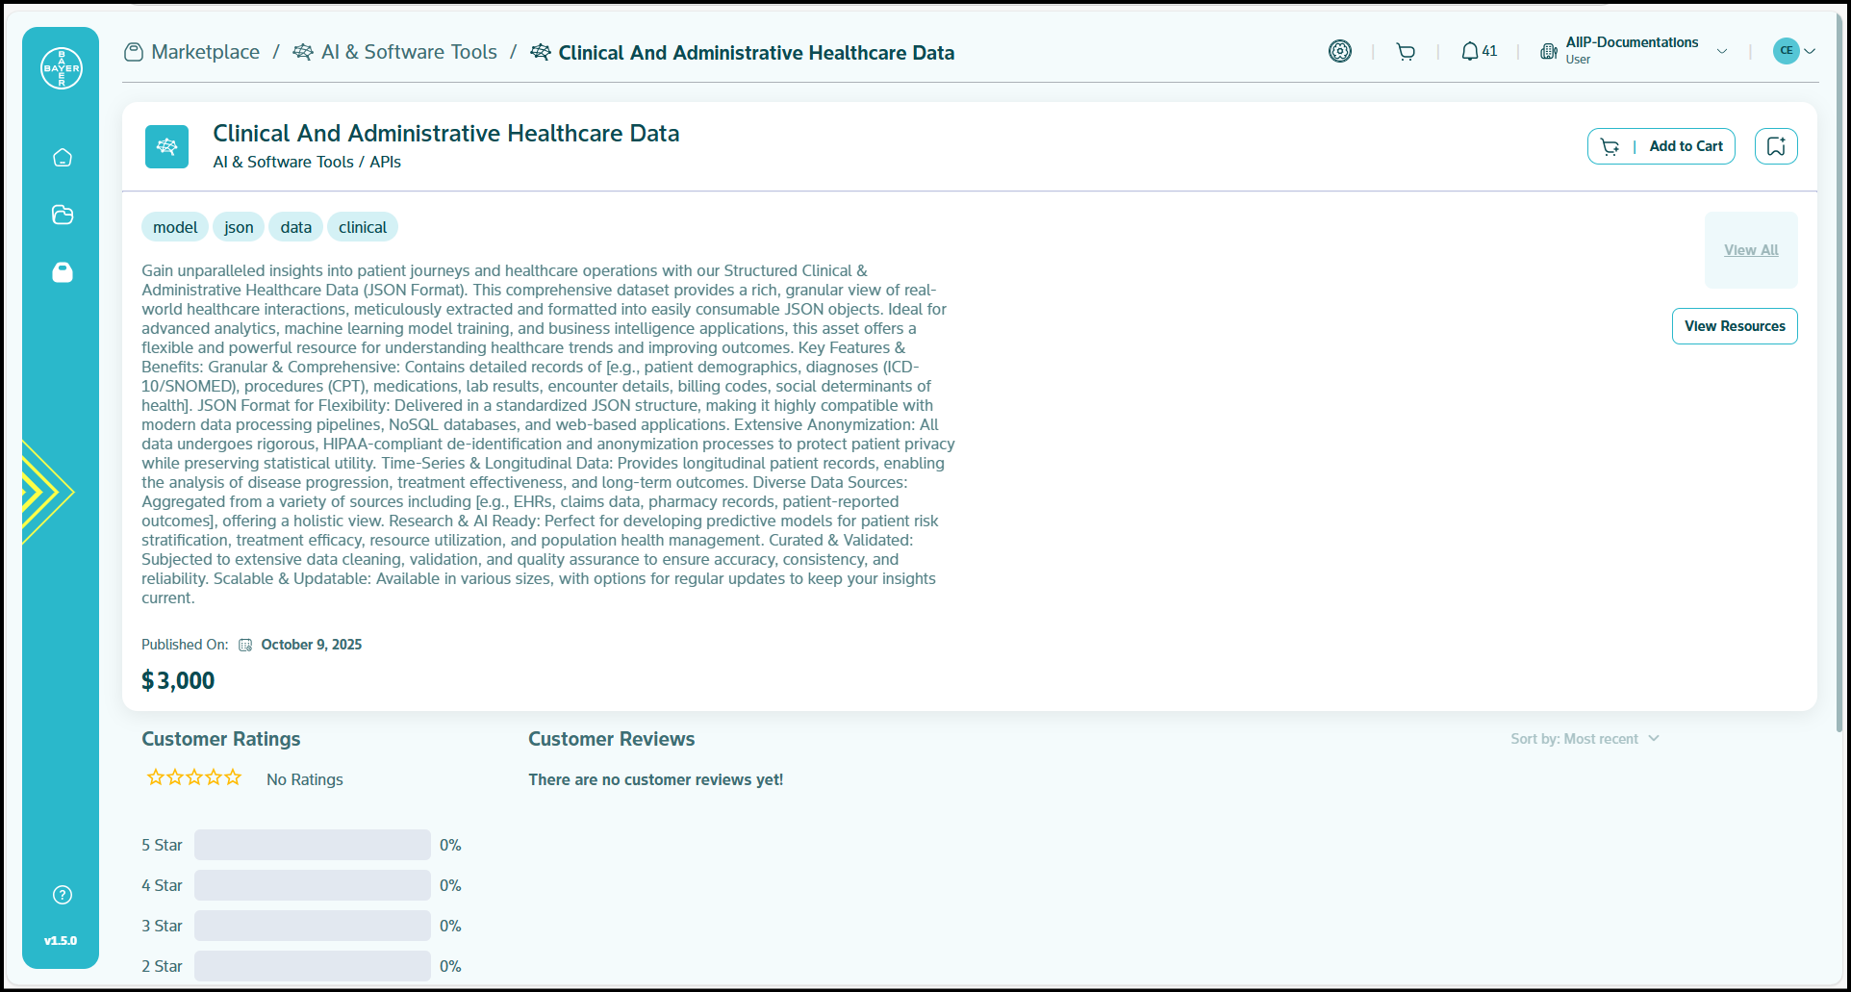Click the shopping cart icon in the header

click(x=1406, y=52)
